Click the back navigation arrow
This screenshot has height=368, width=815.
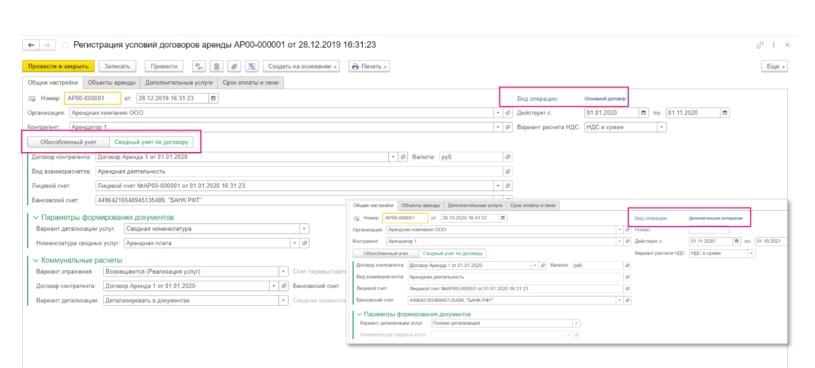(31, 45)
